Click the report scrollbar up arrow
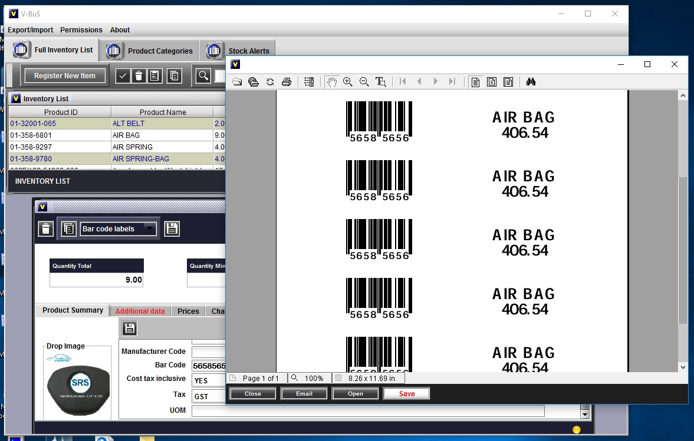694x441 pixels. pos(683,95)
